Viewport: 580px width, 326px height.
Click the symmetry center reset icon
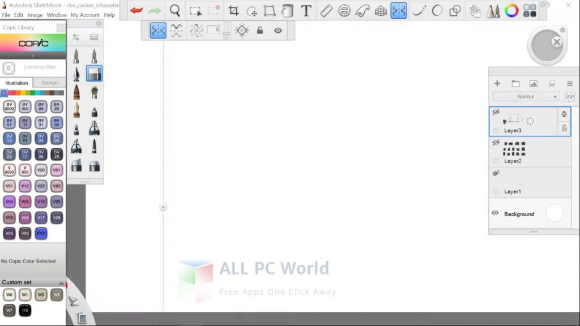[242, 31]
